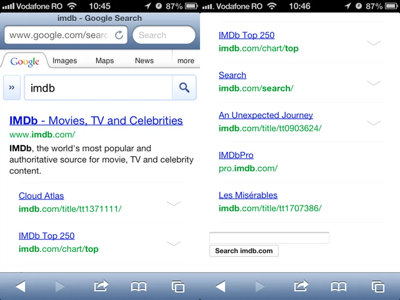Open share sheet in right phone's toolbar
The width and height of the screenshot is (400, 300).
point(301,286)
